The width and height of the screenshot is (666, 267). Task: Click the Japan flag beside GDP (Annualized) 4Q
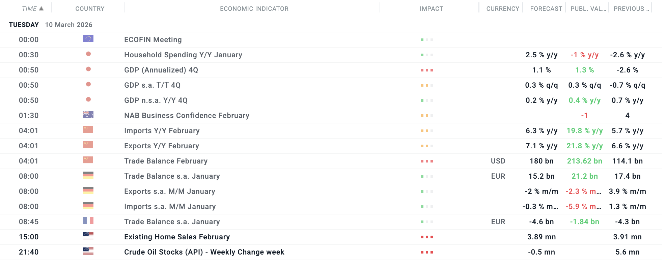pos(88,69)
